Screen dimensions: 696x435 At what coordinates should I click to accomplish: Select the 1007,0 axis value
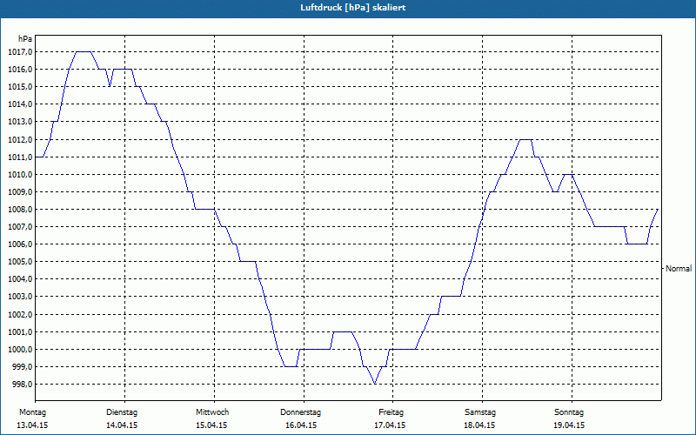(x=20, y=227)
